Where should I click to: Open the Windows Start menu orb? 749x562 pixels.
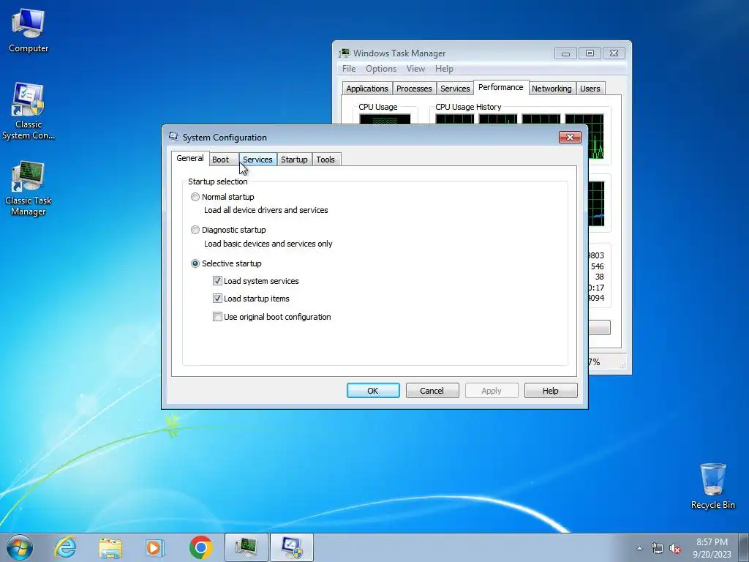pos(20,547)
